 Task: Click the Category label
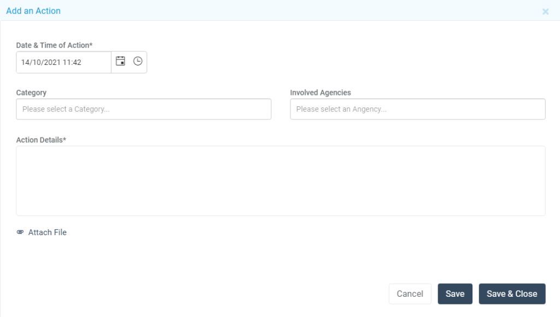pyautogui.click(x=31, y=93)
